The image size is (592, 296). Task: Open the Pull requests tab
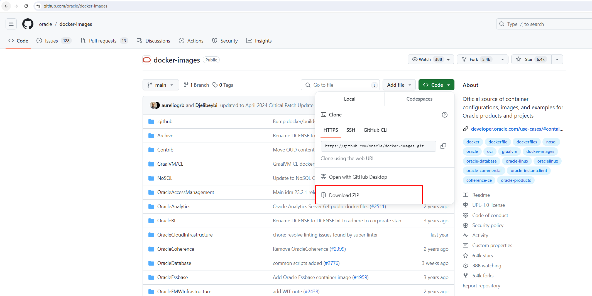pos(104,41)
